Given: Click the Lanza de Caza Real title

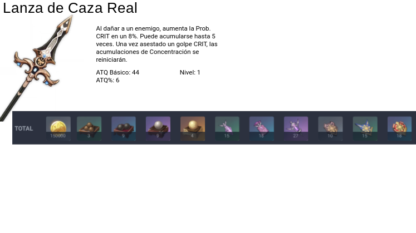Looking at the screenshot, I should 70,8.
